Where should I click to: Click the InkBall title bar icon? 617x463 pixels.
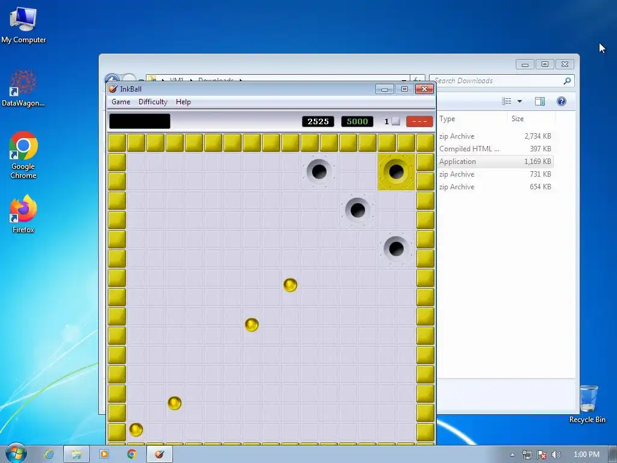click(x=113, y=89)
